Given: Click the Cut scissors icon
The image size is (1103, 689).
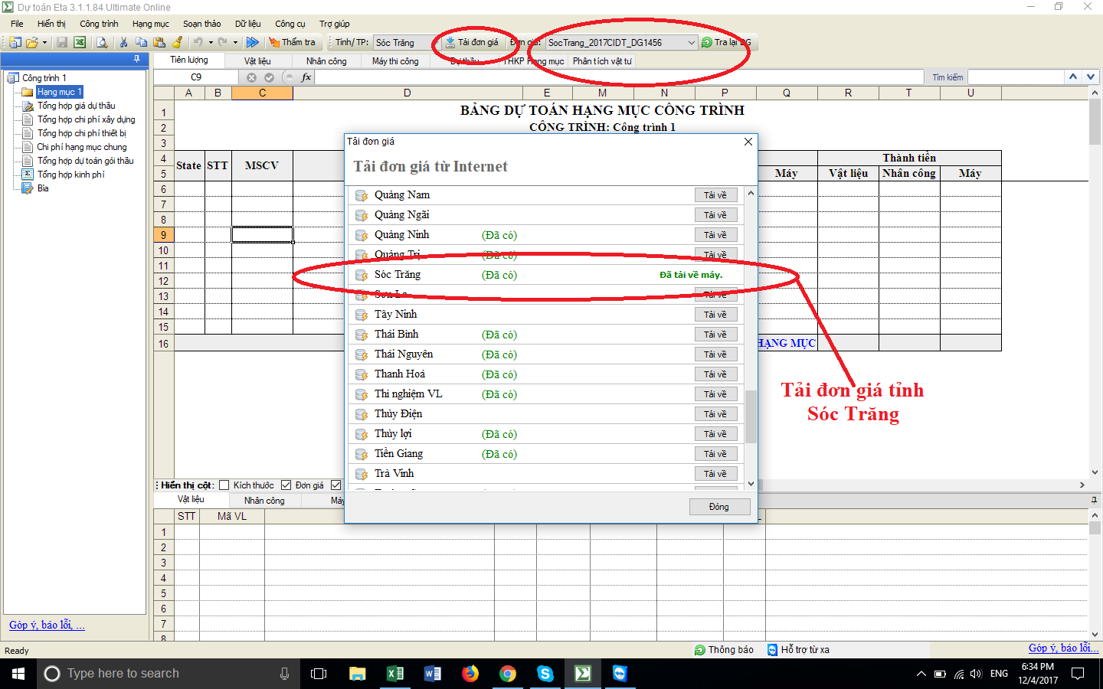Looking at the screenshot, I should [x=123, y=42].
